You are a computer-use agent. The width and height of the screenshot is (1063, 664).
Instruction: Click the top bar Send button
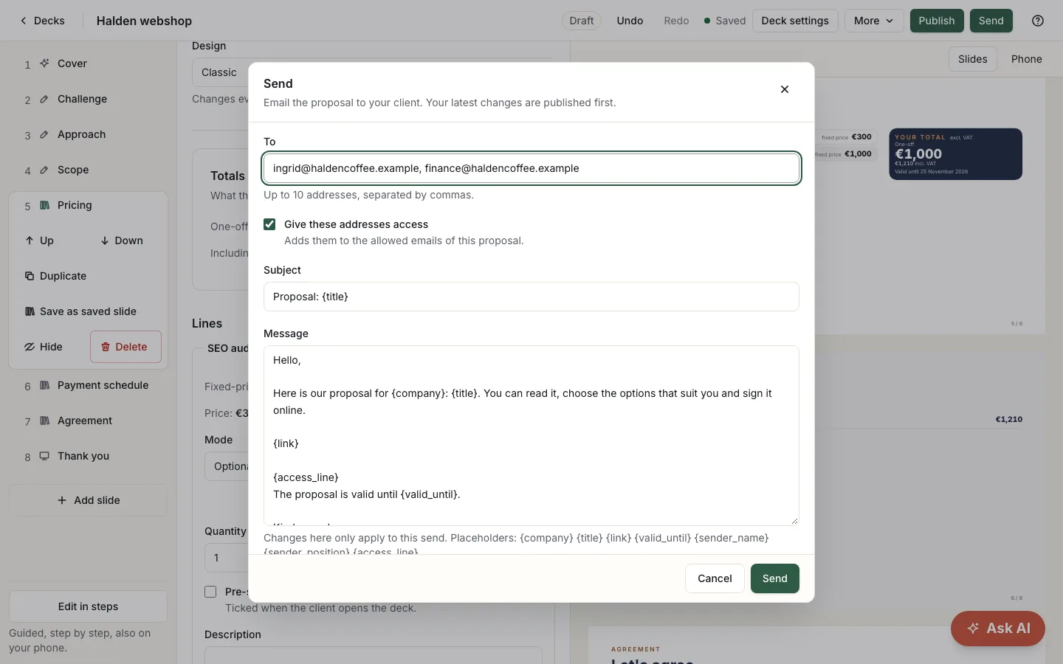pyautogui.click(x=991, y=21)
